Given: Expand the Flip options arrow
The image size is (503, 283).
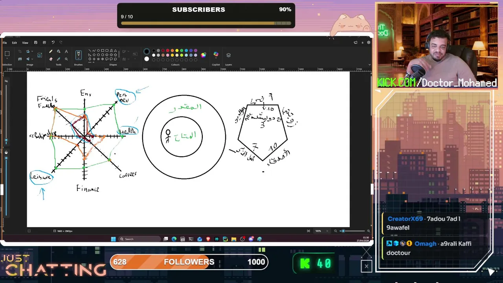Looking at the screenshot, I should (x=32, y=59).
